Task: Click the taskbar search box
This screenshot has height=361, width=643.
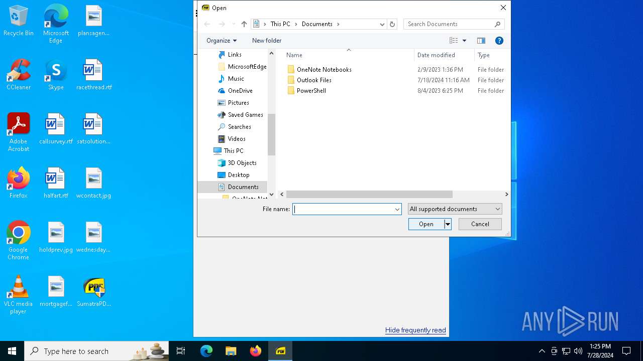Action: pos(96,351)
